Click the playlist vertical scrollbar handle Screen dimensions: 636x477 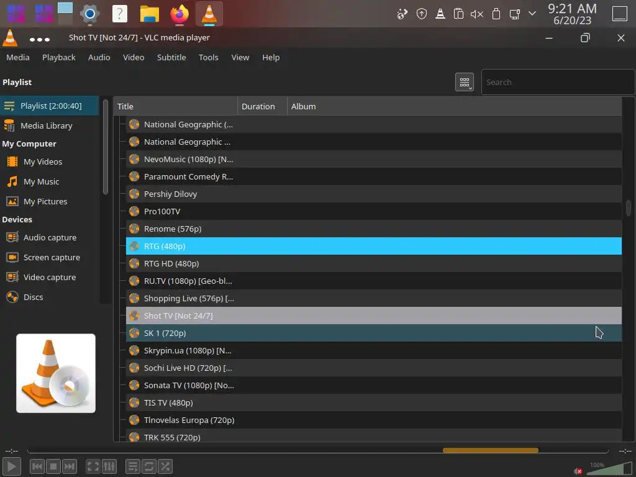[629, 208]
